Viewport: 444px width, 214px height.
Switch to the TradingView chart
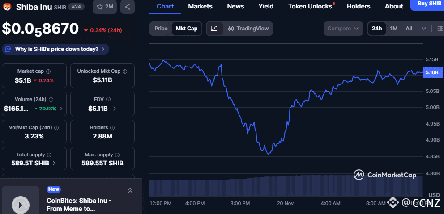pos(248,29)
